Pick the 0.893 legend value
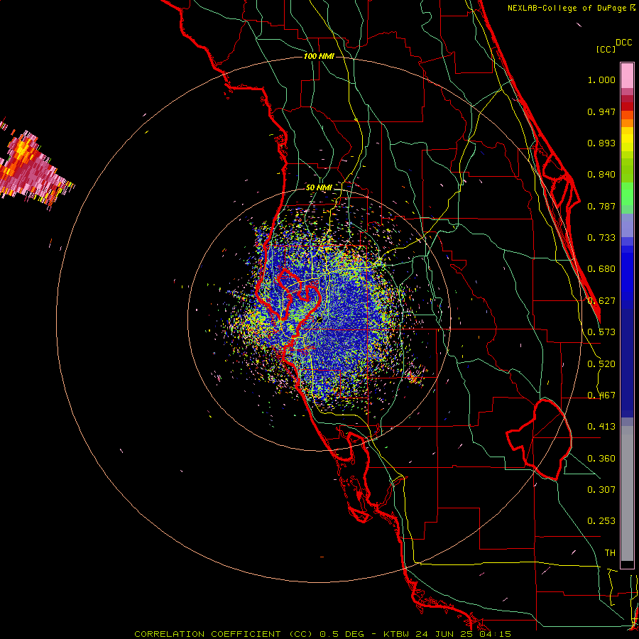 coord(601,143)
